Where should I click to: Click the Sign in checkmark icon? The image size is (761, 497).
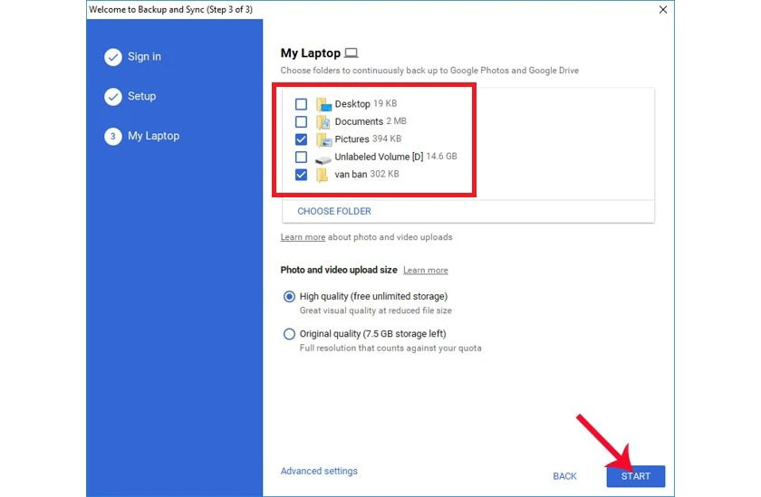pyautogui.click(x=113, y=57)
